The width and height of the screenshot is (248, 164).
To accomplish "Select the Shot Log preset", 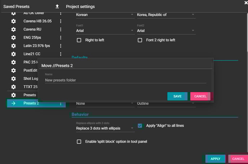I will [x=30, y=79].
